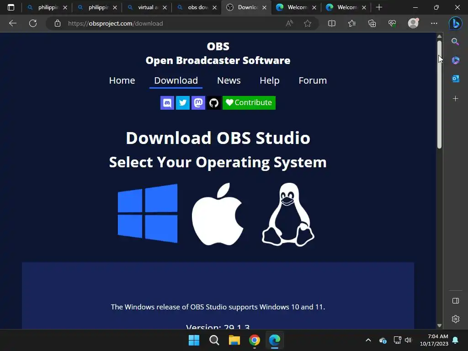468x351 pixels.
Task: Open File Explorer from taskbar
Action: (234, 340)
